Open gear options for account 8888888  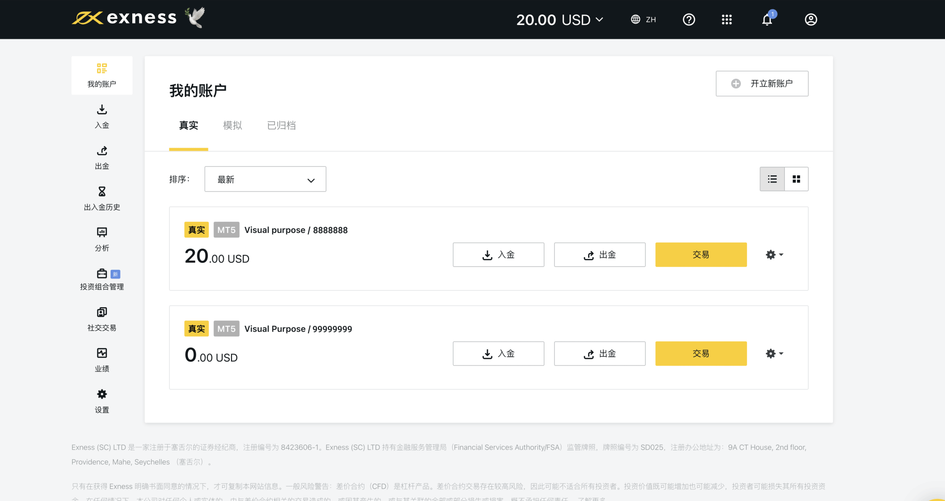pos(774,255)
